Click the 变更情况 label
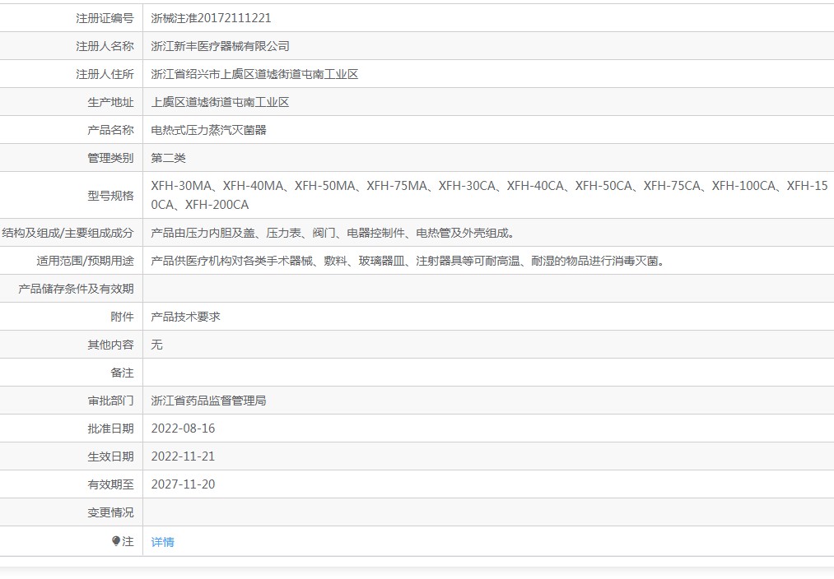Image resolution: width=834 pixels, height=579 pixels. pyautogui.click(x=110, y=512)
